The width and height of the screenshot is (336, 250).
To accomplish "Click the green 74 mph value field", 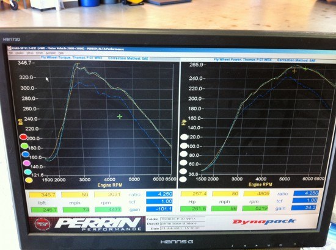I will pyautogui.click(x=76, y=210).
